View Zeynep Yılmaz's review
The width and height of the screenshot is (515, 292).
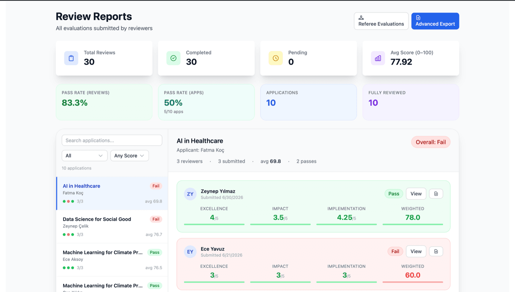(416, 194)
